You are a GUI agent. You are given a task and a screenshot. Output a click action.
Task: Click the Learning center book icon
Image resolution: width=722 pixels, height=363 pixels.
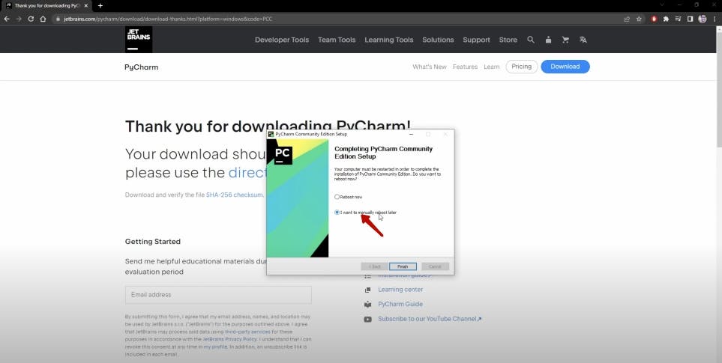click(x=367, y=290)
